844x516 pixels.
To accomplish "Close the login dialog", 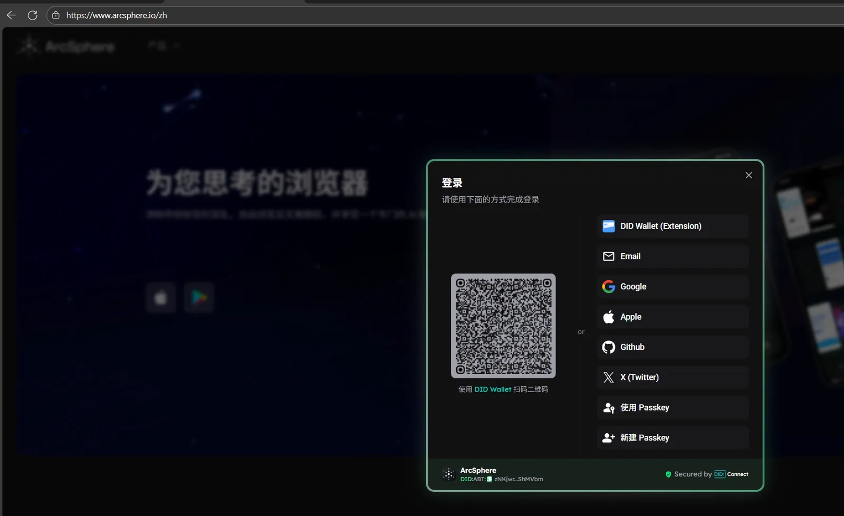I will [x=749, y=175].
